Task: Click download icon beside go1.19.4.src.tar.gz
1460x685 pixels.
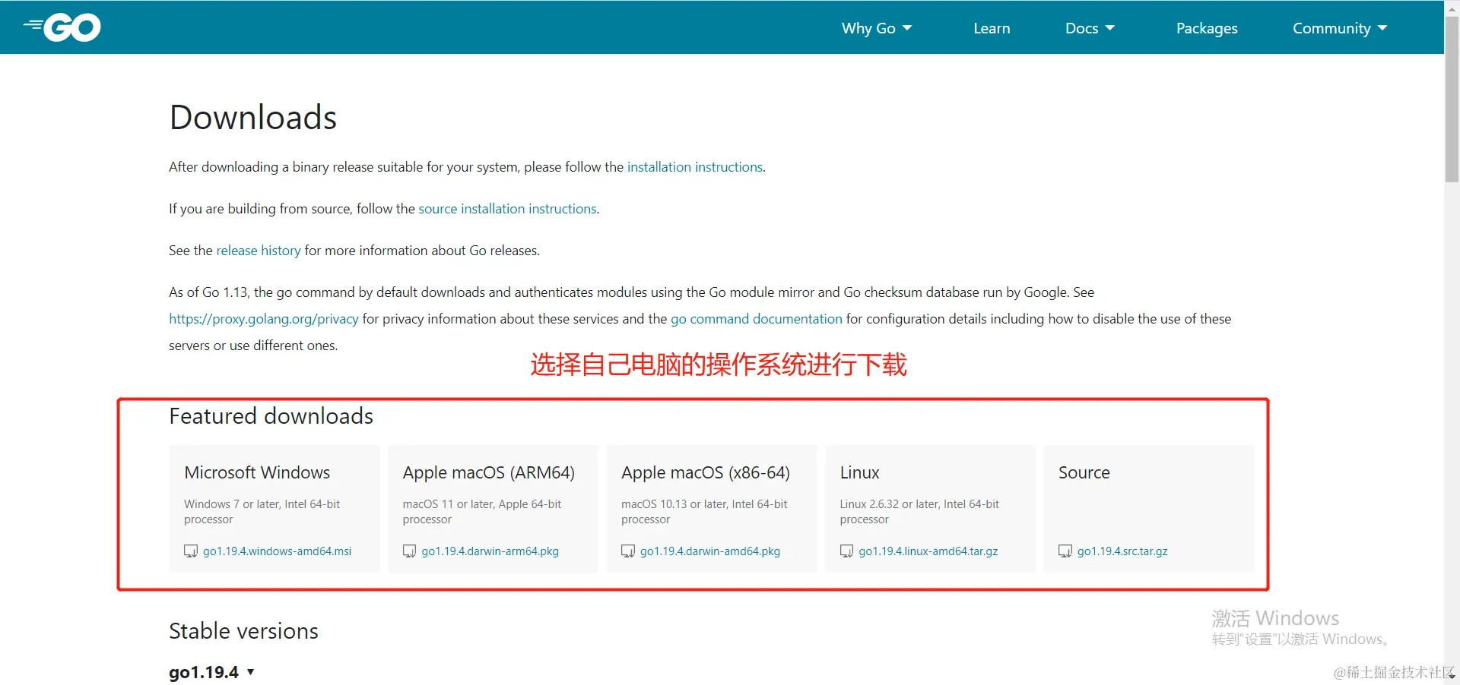Action: (1065, 551)
